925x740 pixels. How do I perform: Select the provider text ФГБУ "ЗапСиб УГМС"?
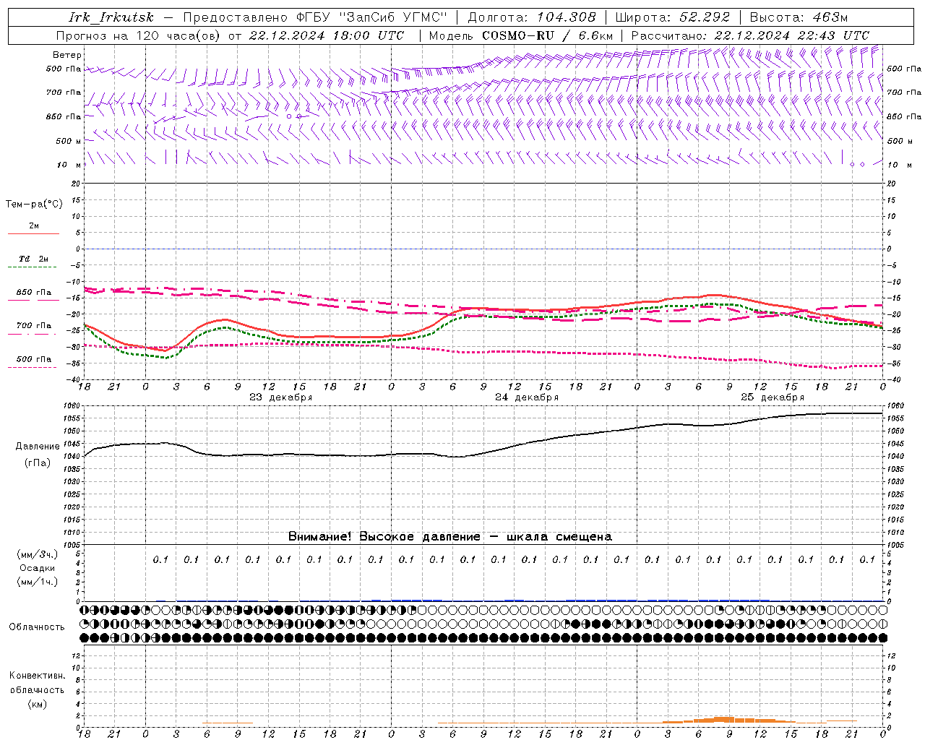coord(371,17)
